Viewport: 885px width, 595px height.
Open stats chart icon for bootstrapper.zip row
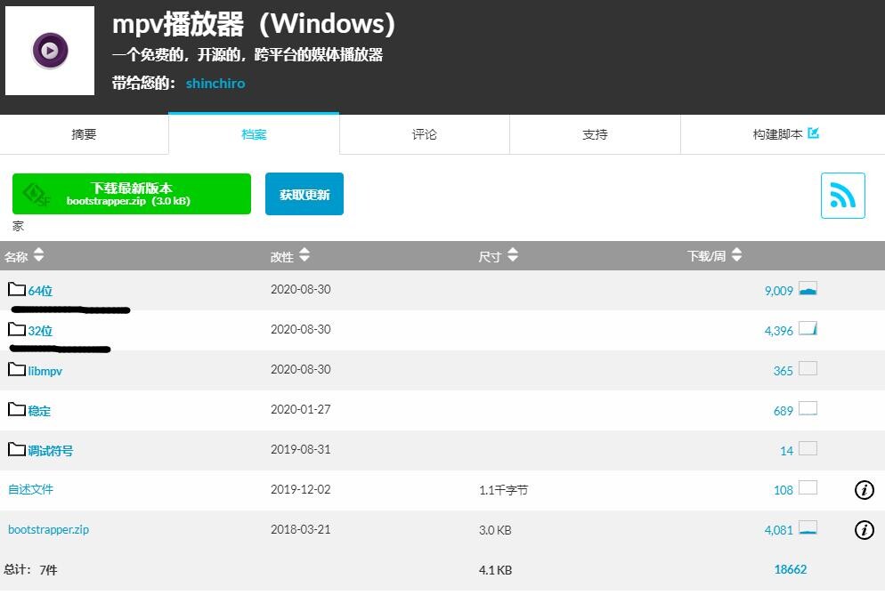pyautogui.click(x=808, y=528)
